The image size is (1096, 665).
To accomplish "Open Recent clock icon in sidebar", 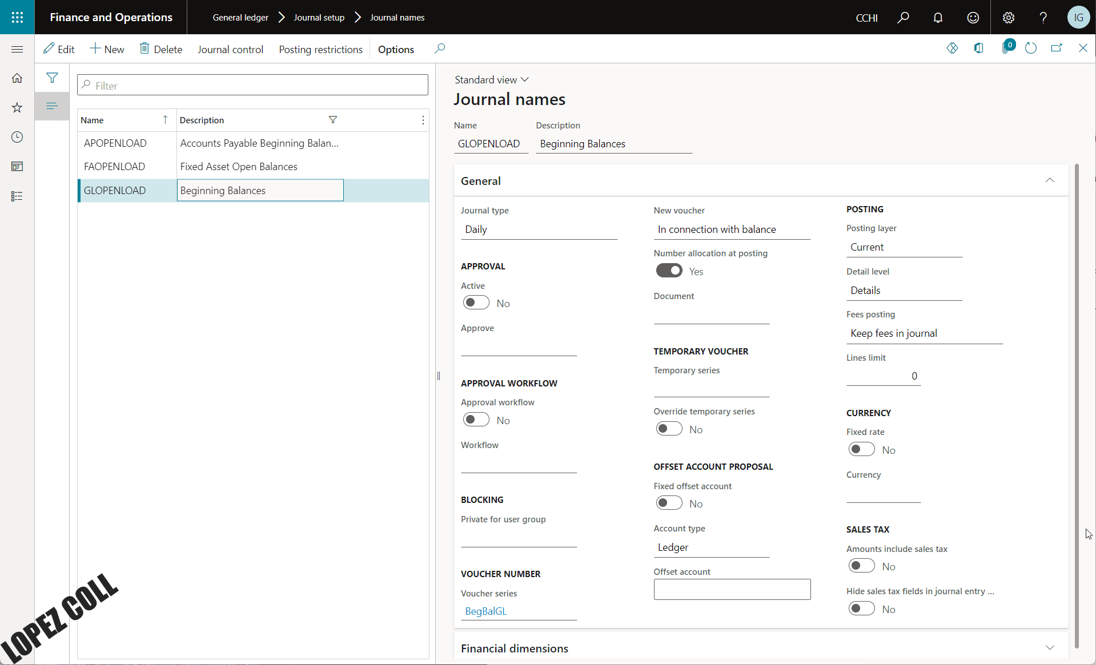I will (17, 137).
